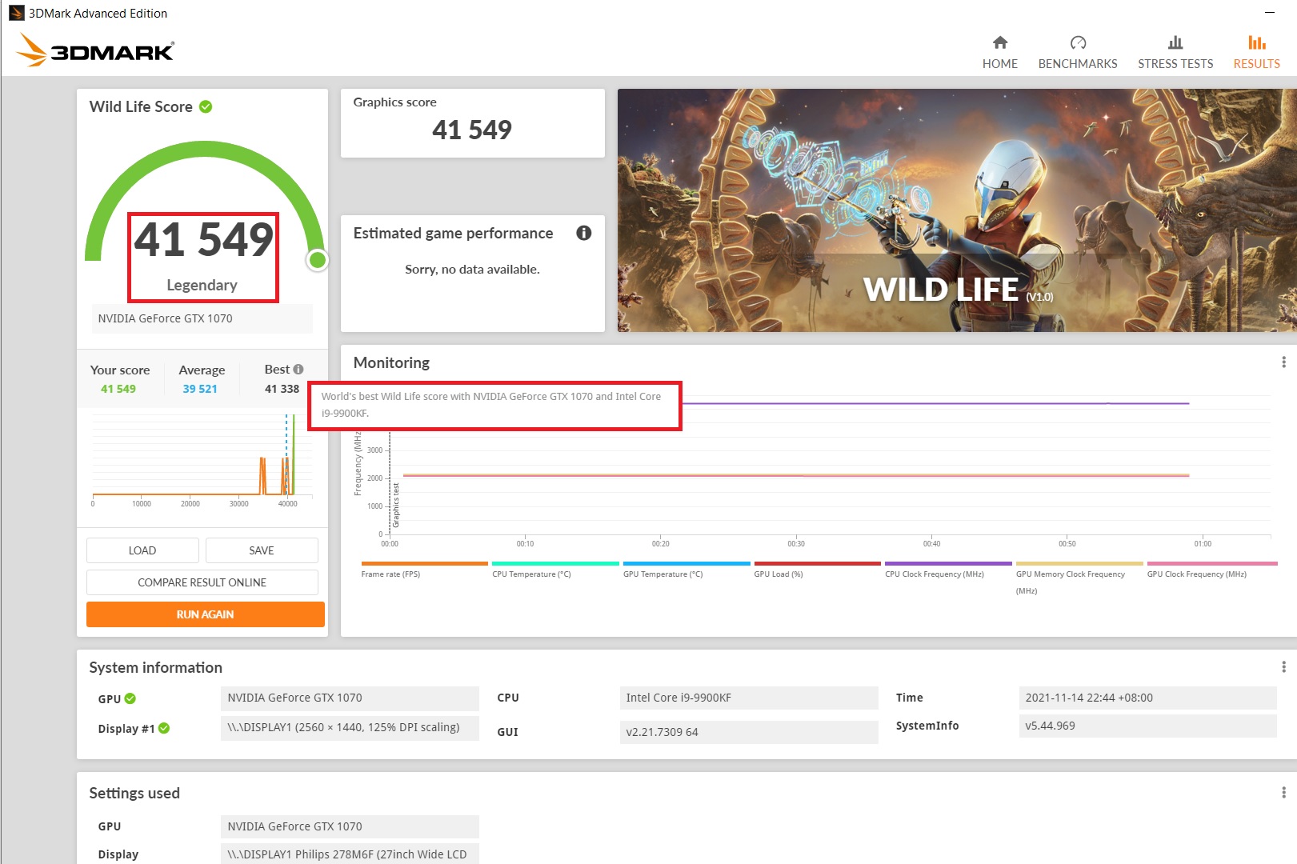Image resolution: width=1297 pixels, height=864 pixels.
Task: Click the Estimated game performance info icon
Action: [584, 233]
